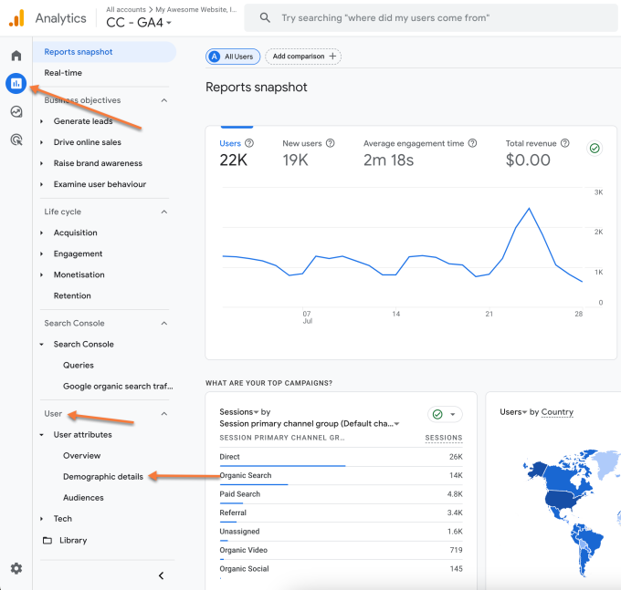Open the Home icon in left rail
The image size is (621, 590).
coord(16,56)
